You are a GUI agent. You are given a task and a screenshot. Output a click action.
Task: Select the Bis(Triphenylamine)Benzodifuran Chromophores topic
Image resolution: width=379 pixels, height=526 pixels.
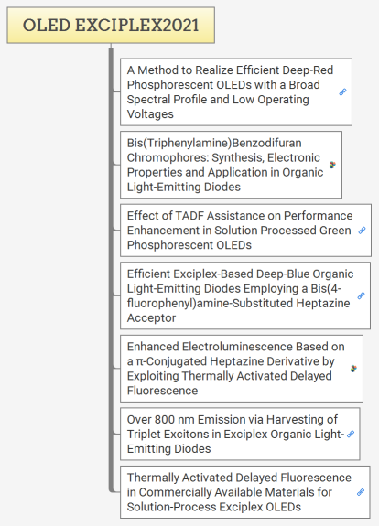(225, 165)
